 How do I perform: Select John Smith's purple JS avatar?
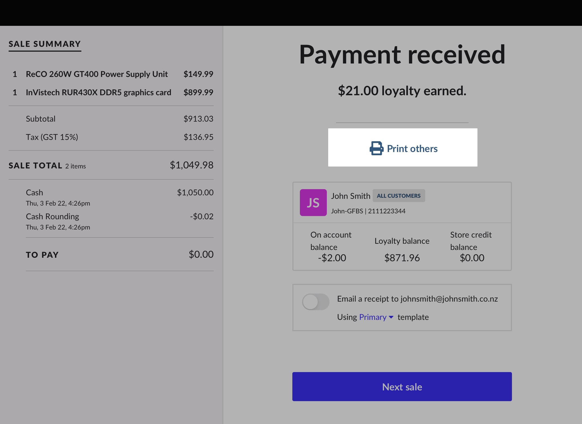tap(313, 203)
